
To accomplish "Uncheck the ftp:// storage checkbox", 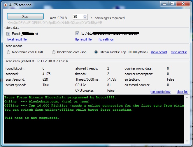I will pos(77,33).
